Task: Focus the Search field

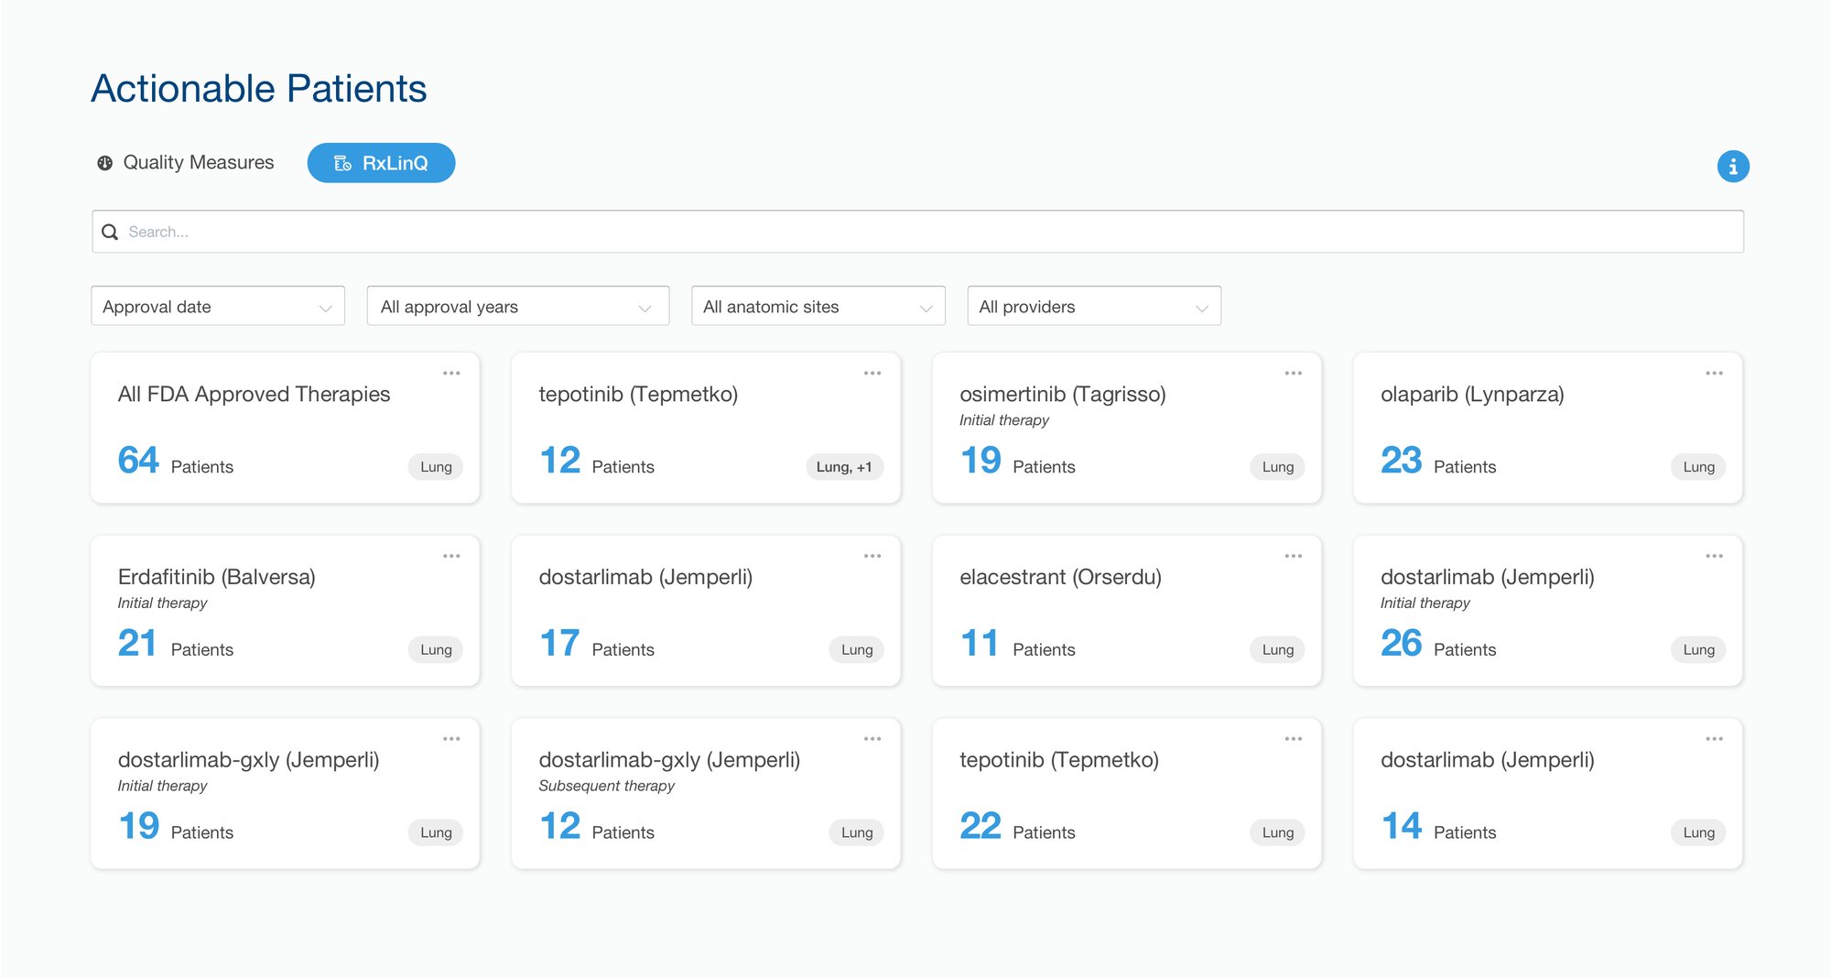Action: (917, 232)
